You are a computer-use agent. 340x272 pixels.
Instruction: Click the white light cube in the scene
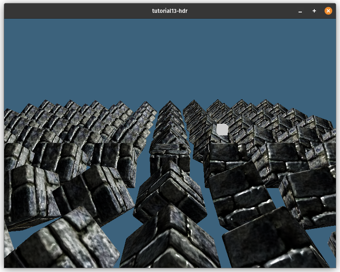222,130
